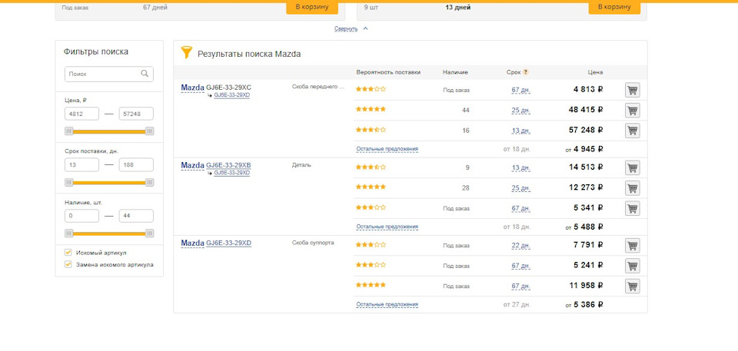Toggle the Искомый артикул checkbox
This screenshot has width=738, height=351.
pos(68,252)
